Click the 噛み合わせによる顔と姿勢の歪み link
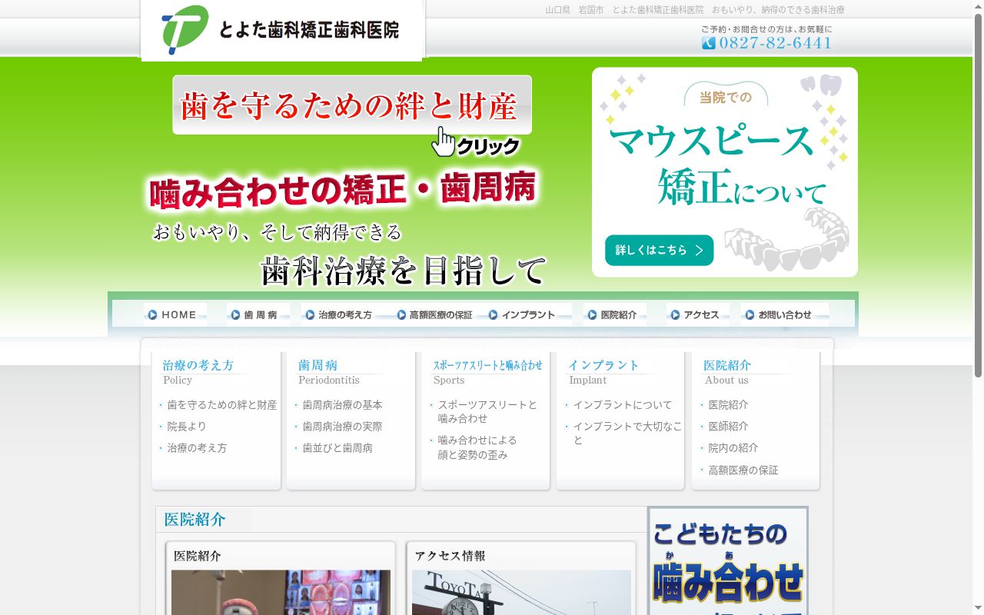The width and height of the screenshot is (984, 615). tap(477, 447)
